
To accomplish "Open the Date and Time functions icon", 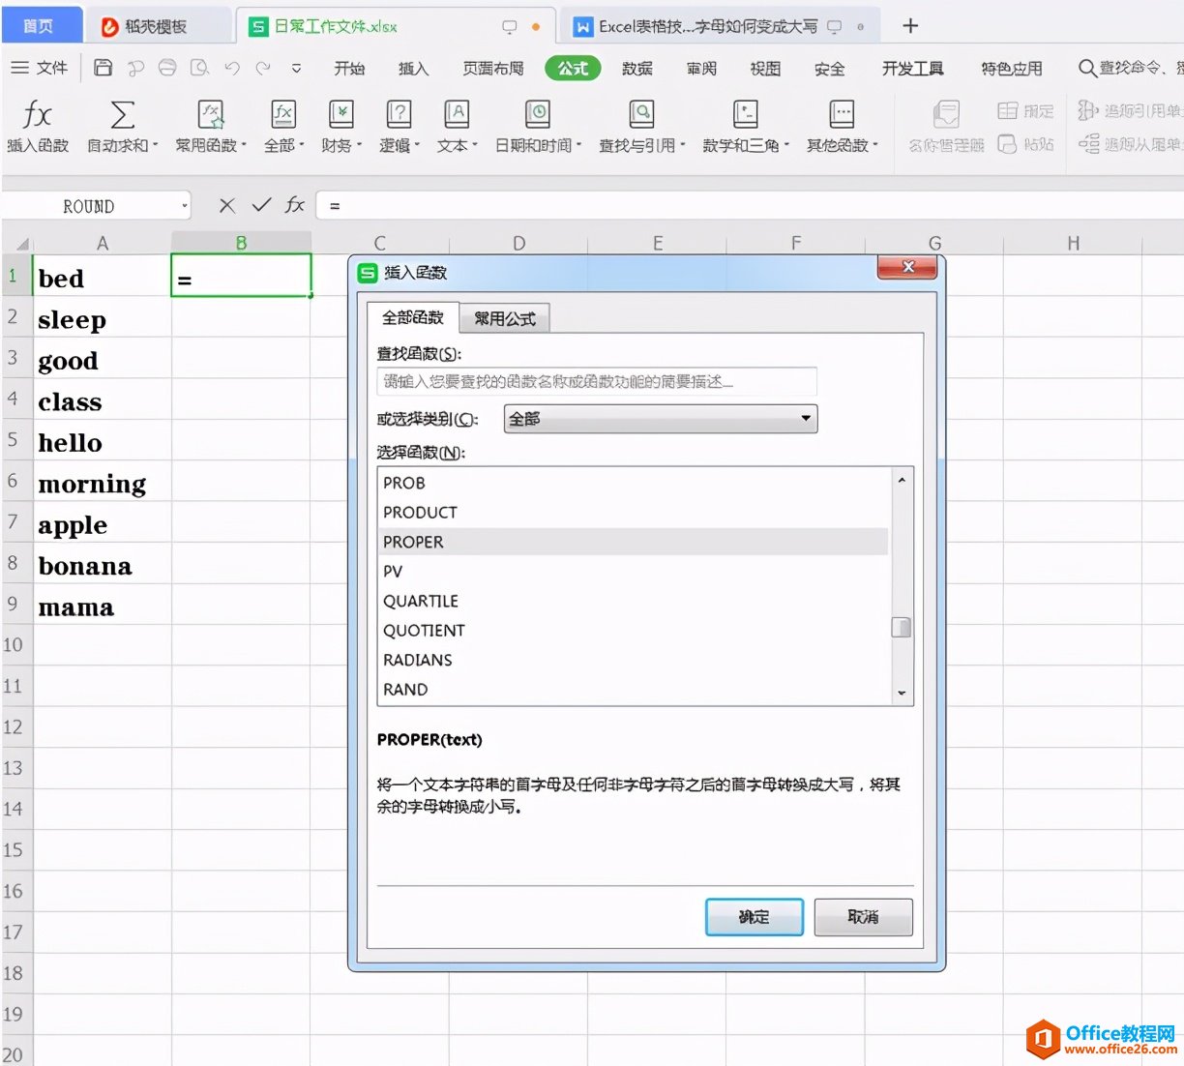I will tap(537, 115).
